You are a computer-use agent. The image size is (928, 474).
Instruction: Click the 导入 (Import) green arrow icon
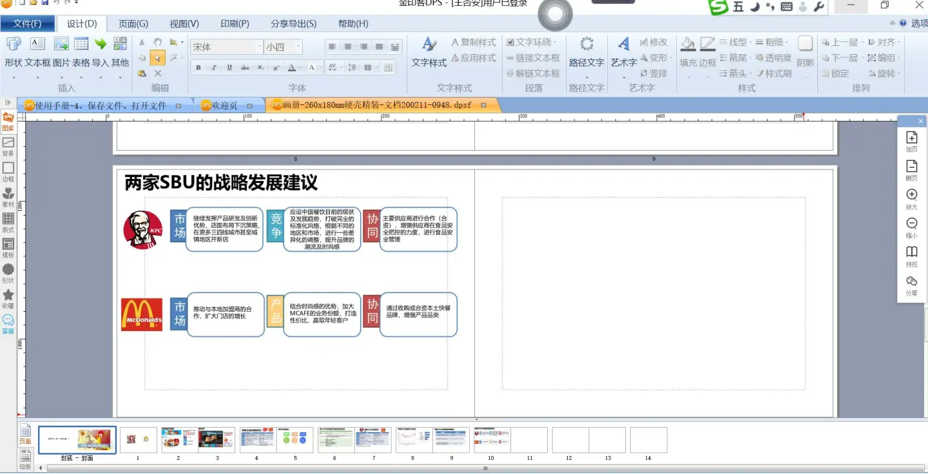[x=101, y=44]
